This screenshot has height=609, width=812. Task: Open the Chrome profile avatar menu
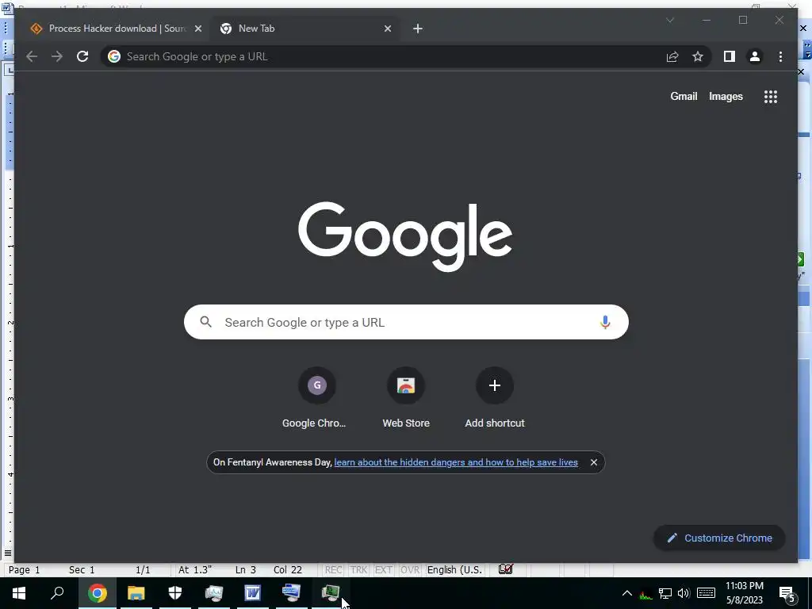[x=755, y=56]
